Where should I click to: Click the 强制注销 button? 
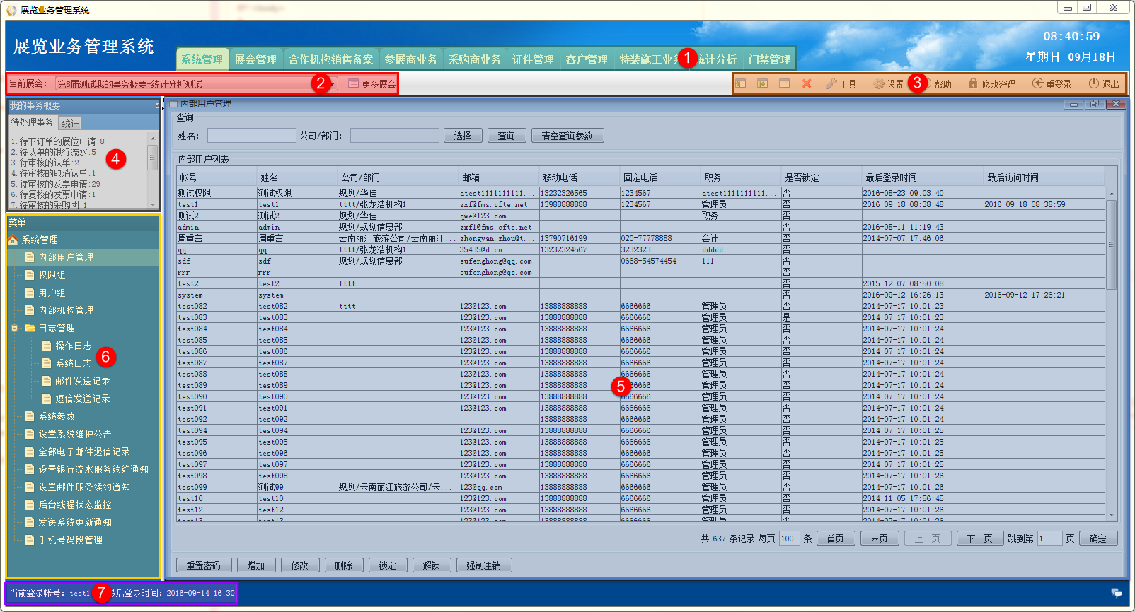(x=484, y=565)
